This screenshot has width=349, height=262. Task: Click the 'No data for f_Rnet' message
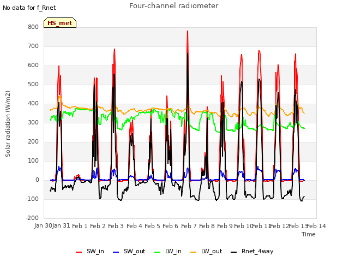click(x=29, y=8)
